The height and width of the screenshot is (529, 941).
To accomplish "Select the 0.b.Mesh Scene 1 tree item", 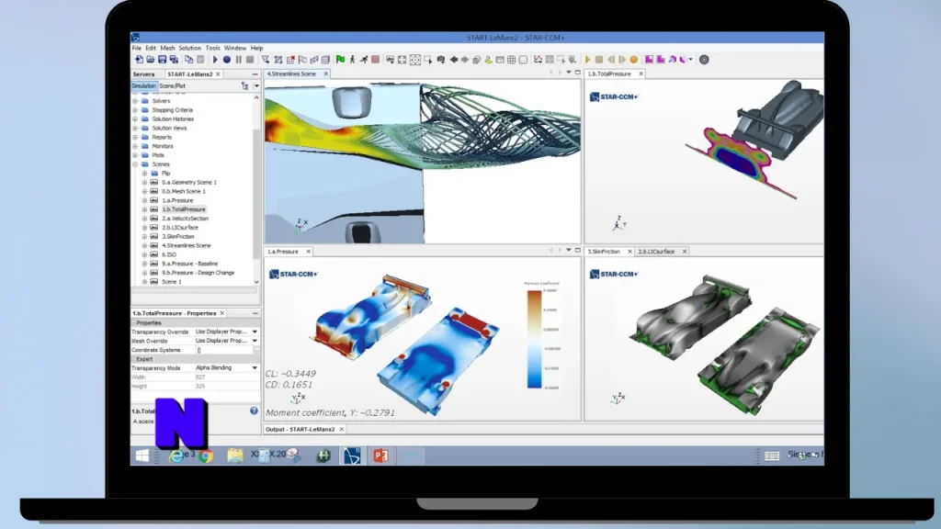I will click(x=184, y=191).
